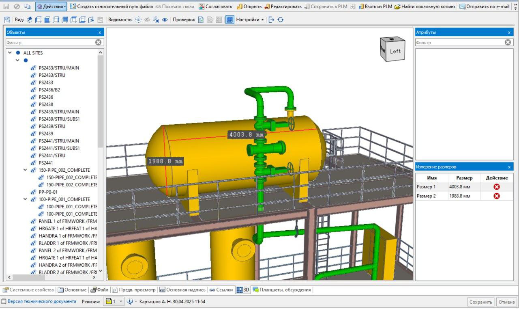Open the Планшеты, обсуждения tab

click(x=282, y=290)
